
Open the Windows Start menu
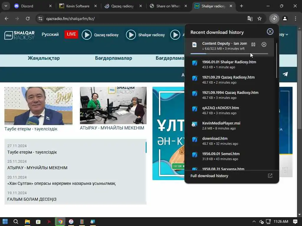[x=5, y=222]
